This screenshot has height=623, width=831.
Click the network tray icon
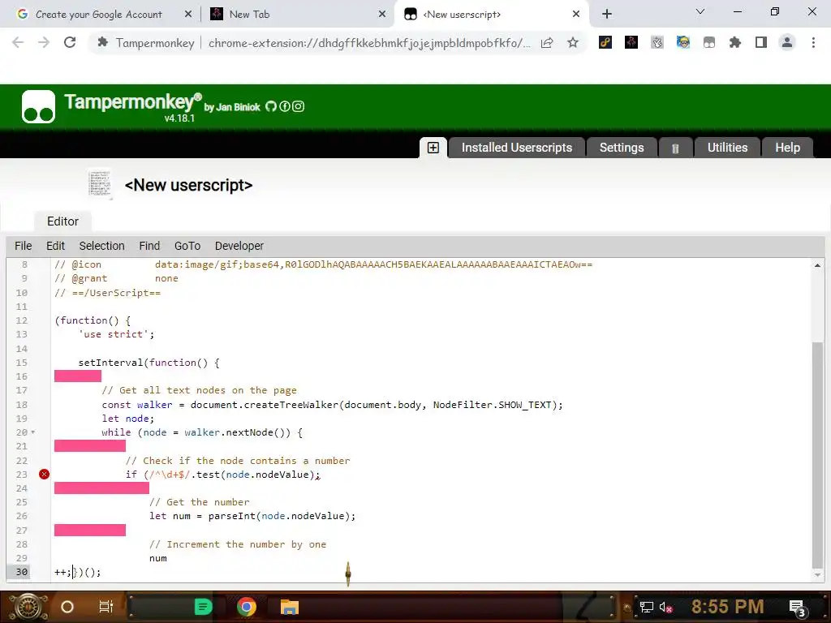coord(646,608)
